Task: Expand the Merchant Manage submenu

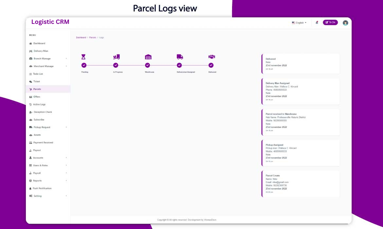Action: (x=44, y=66)
